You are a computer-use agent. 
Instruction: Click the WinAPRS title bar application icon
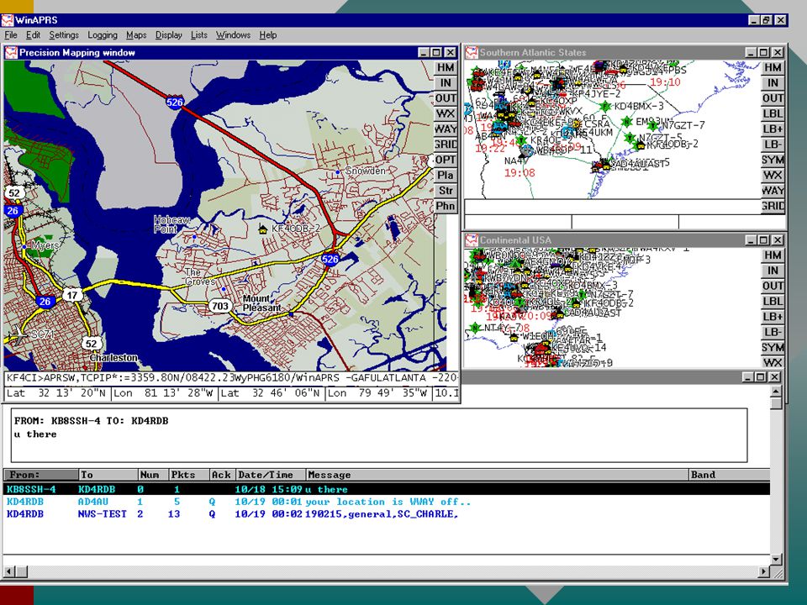8,20
